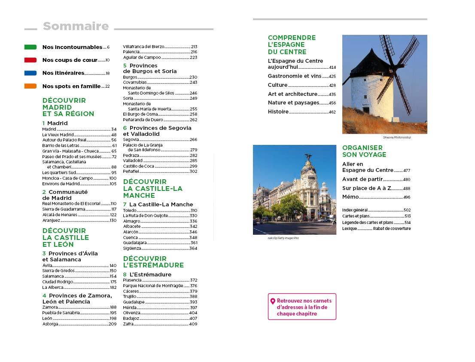The height and width of the screenshot is (362, 475).
Task: Expand the DÉCOUVRIR MADRID ET SA RÉGION section
Action: click(69, 107)
